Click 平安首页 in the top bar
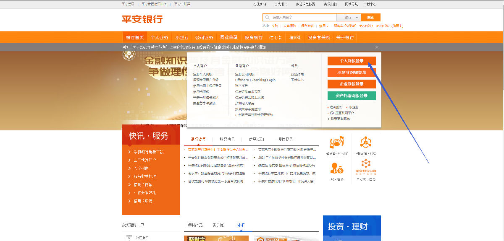This screenshot has width=504, height=241. point(128,4)
